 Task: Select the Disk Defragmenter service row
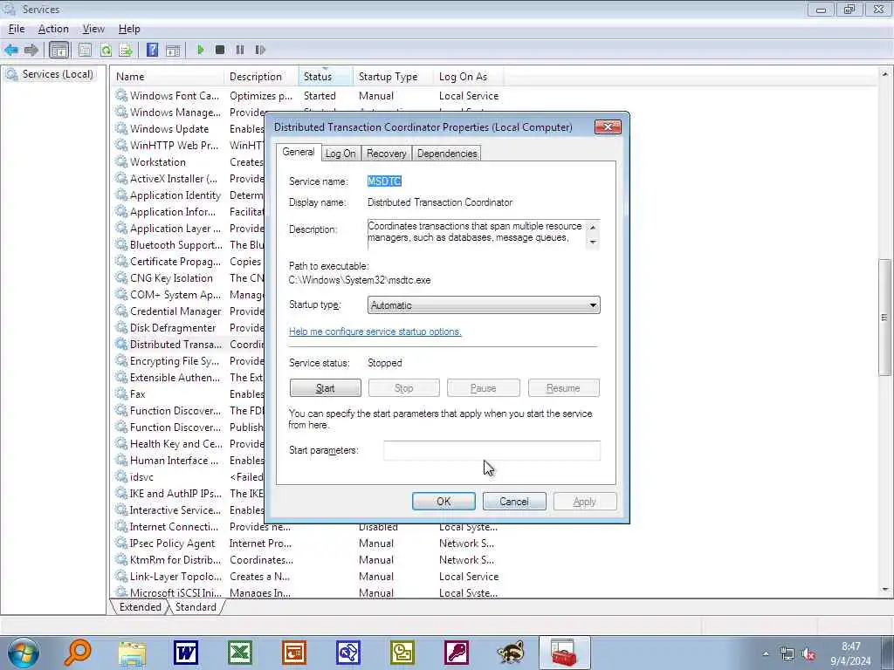tap(172, 328)
